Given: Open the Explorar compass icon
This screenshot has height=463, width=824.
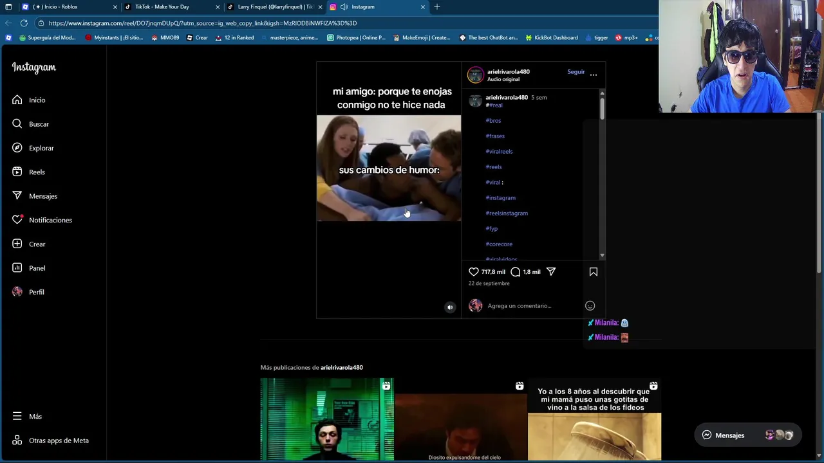Looking at the screenshot, I should click(x=17, y=148).
